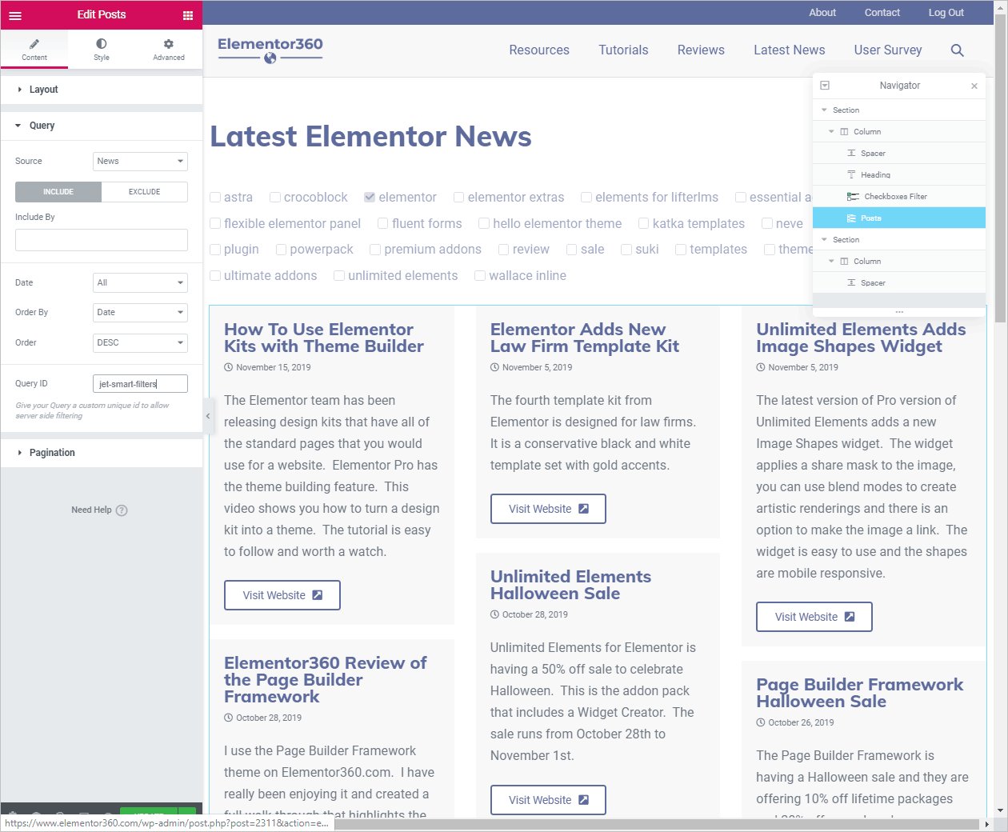1008x832 pixels.
Task: Click Visit Website under Law Firm Template Kit
Action: (x=548, y=509)
